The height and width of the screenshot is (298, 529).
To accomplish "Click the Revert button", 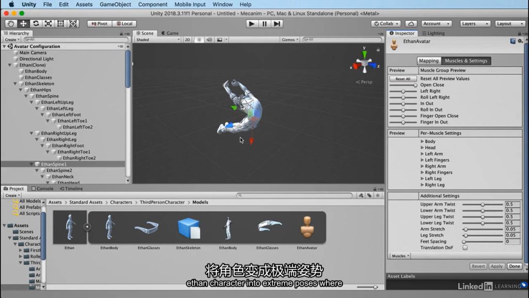I will click(x=478, y=266).
